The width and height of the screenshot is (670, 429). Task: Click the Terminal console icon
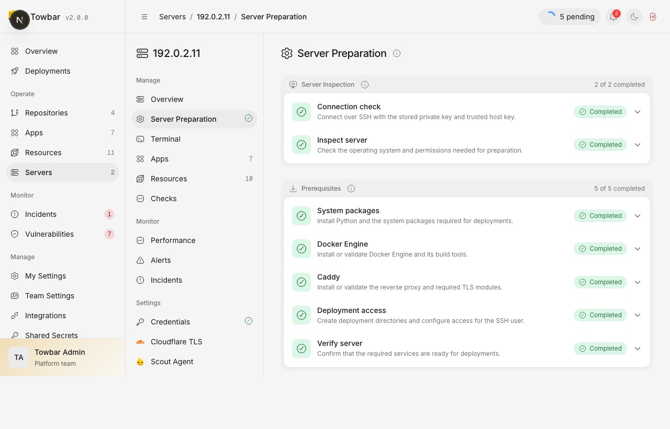140,139
